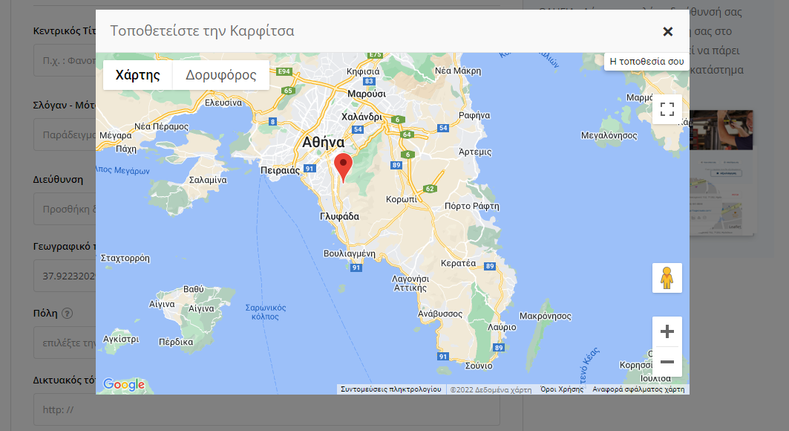Click the Μεγαλόνησος label
The height and width of the screenshot is (431, 789).
609,135
